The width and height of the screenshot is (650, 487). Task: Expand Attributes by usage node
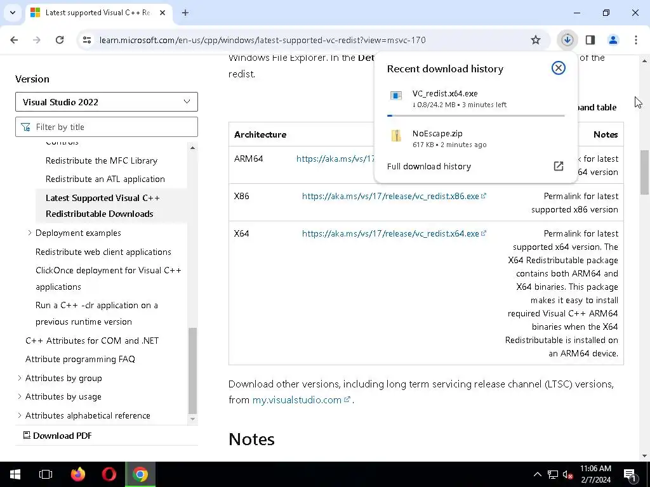(20, 396)
